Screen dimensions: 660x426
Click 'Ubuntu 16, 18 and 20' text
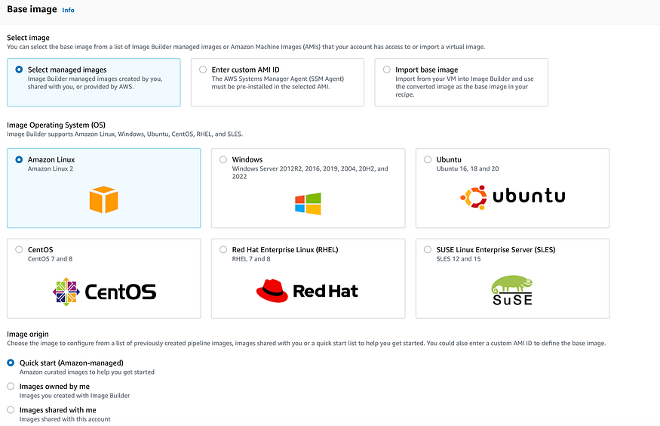tap(468, 168)
